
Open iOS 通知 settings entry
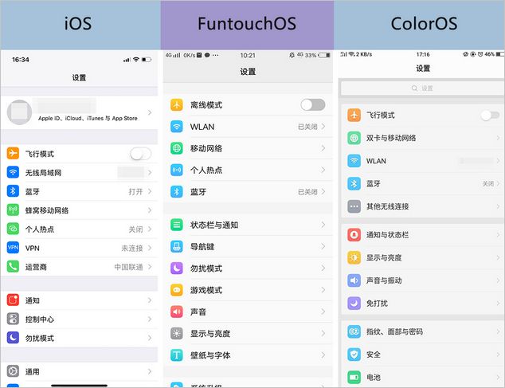click(79, 300)
